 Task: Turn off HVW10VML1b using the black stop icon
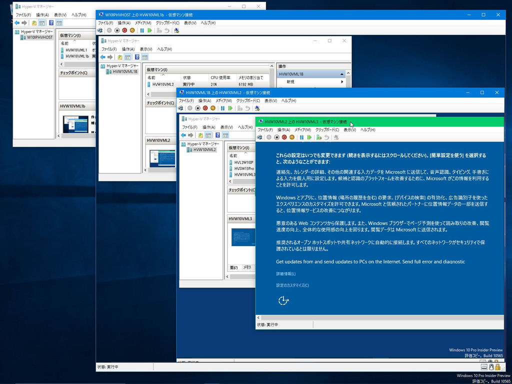[x=117, y=30]
